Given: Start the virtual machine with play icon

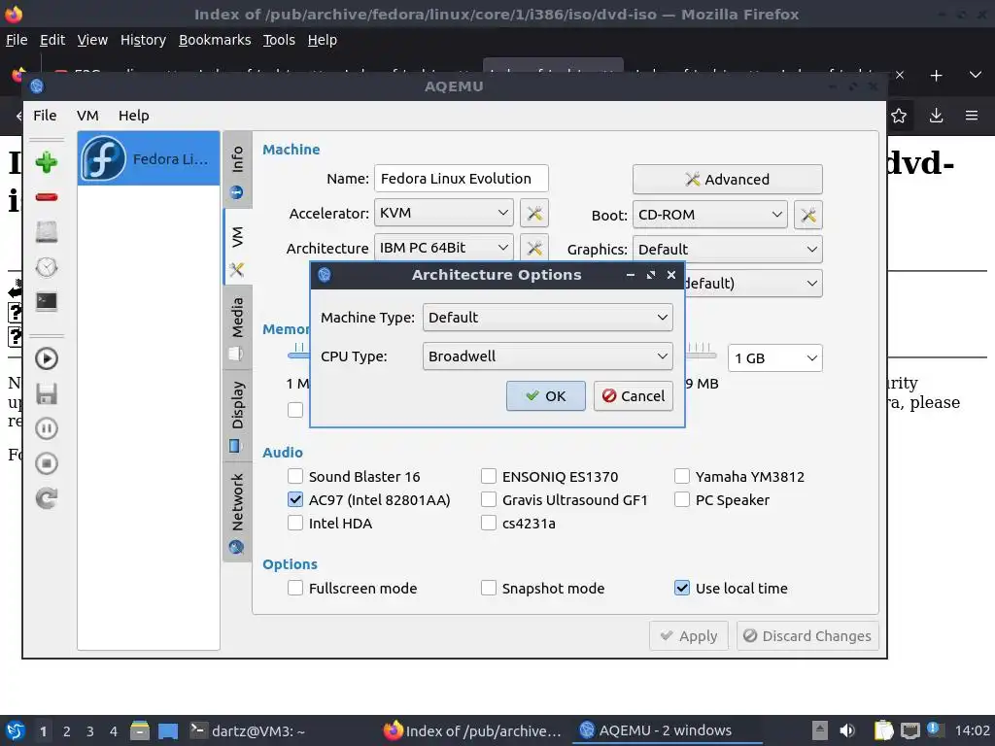Looking at the screenshot, I should [x=47, y=359].
